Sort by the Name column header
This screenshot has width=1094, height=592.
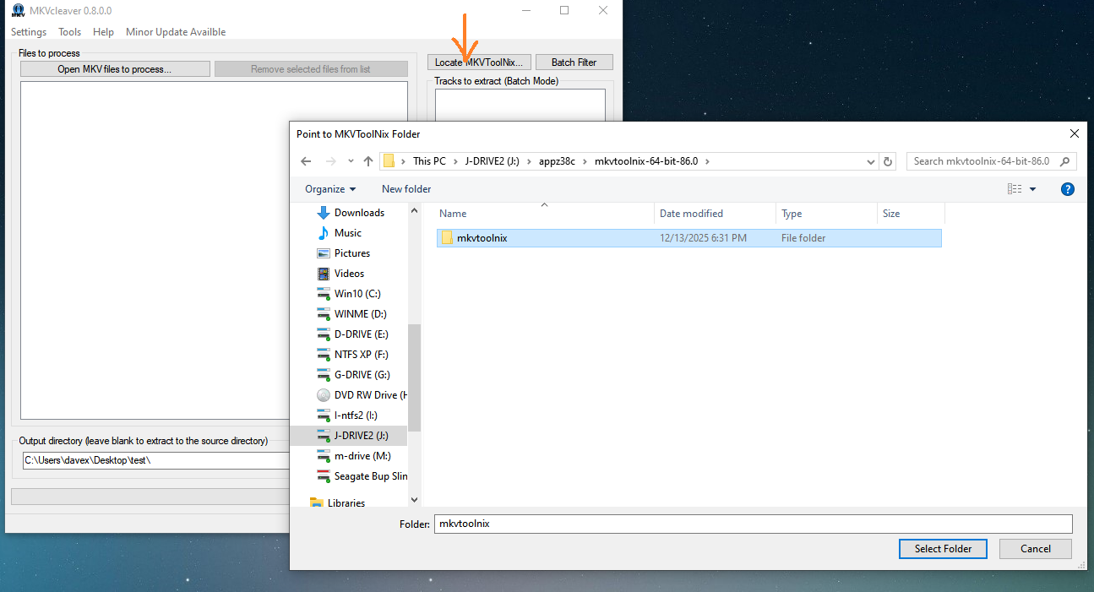pyautogui.click(x=543, y=214)
